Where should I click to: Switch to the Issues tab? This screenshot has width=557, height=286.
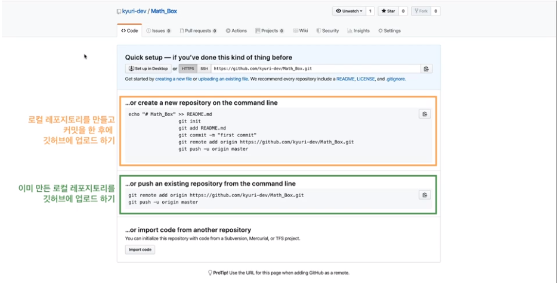coord(158,30)
